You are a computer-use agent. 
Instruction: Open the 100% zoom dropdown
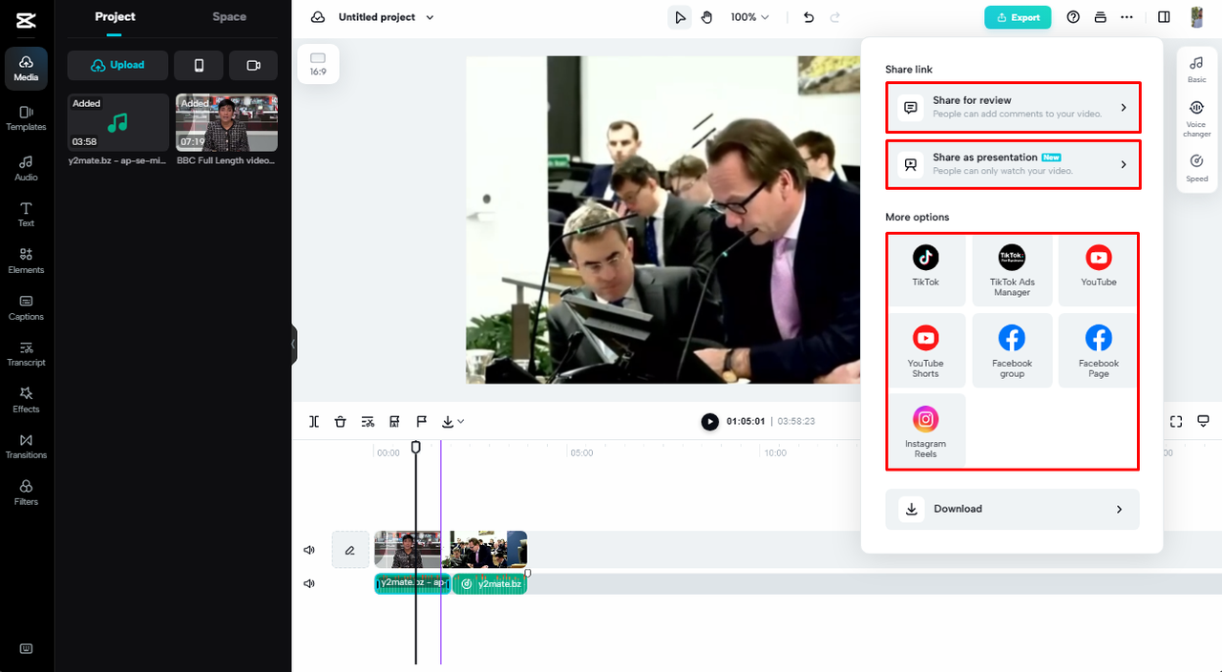click(x=749, y=17)
